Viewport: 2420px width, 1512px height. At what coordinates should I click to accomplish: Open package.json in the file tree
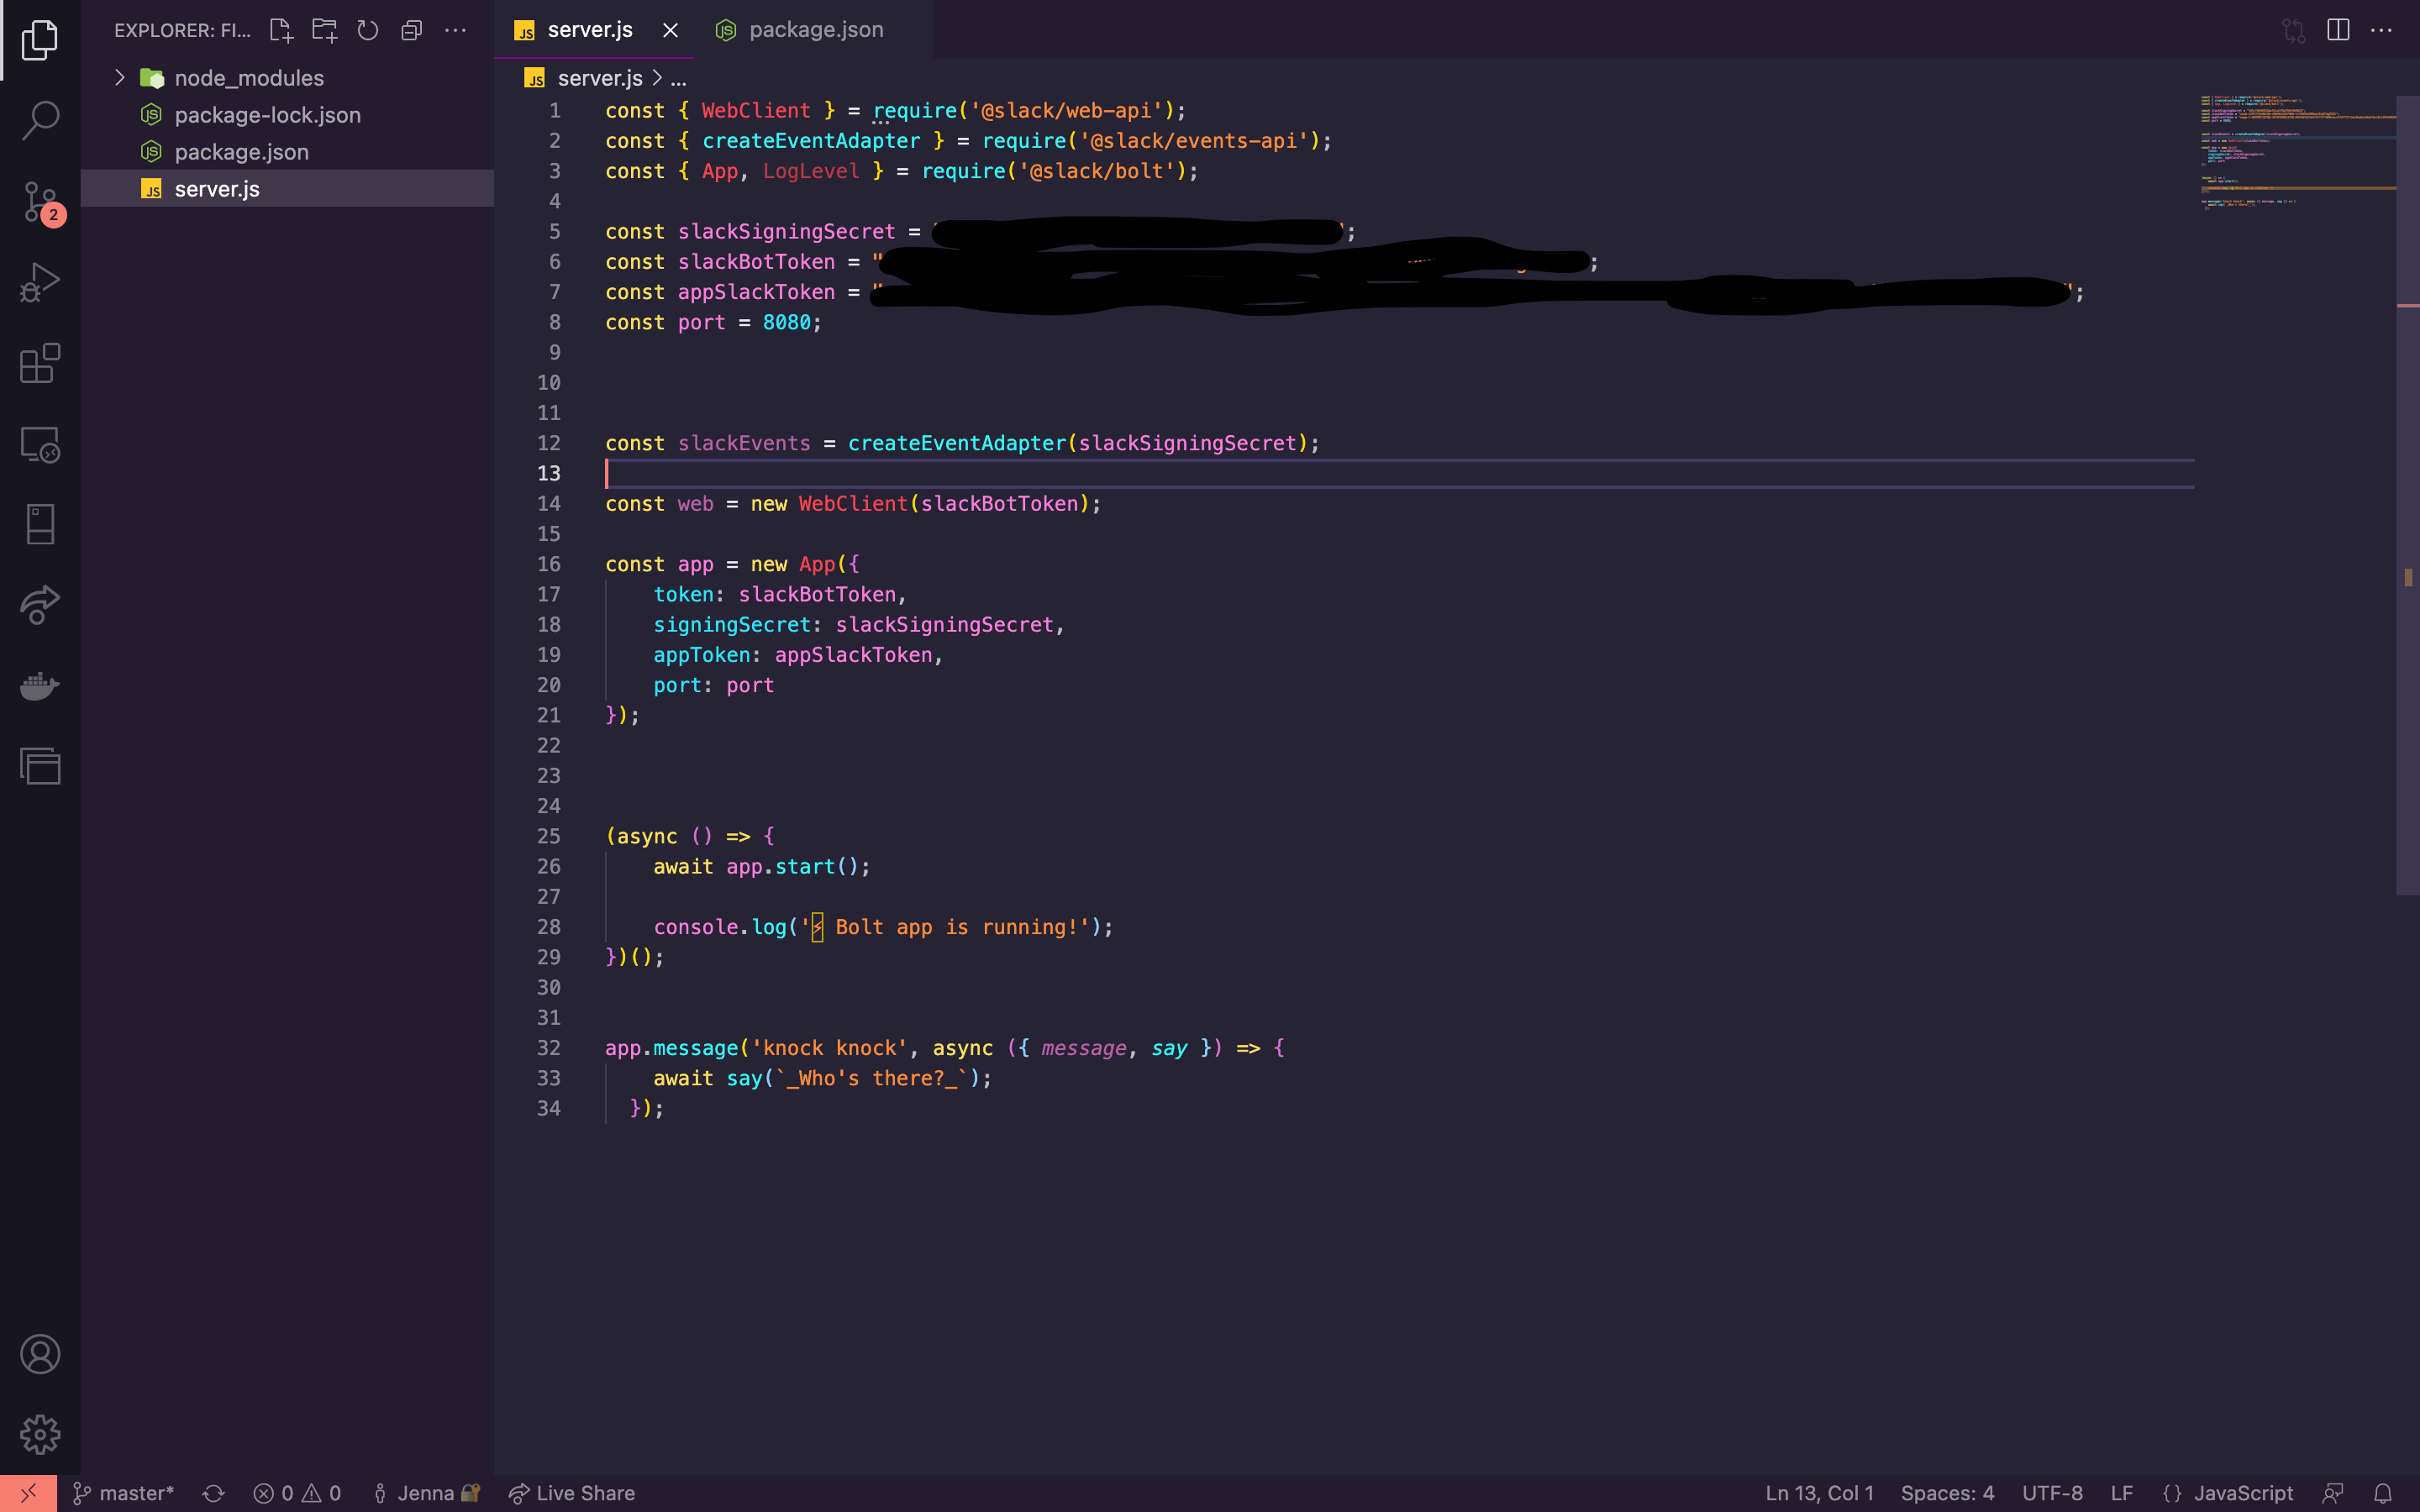pyautogui.click(x=287, y=151)
